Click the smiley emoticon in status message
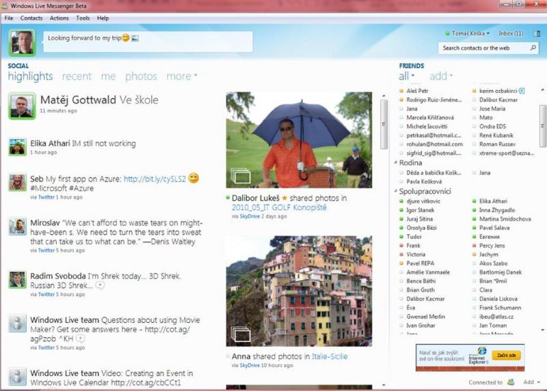This screenshot has width=547, height=391. (x=126, y=38)
